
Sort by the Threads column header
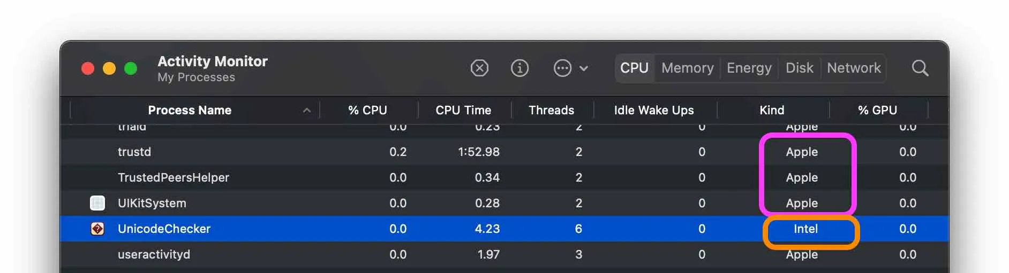click(551, 111)
